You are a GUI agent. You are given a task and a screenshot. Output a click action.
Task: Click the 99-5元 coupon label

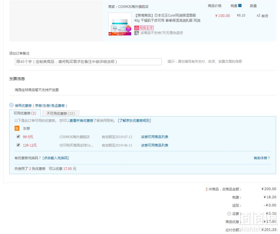tap(28, 137)
